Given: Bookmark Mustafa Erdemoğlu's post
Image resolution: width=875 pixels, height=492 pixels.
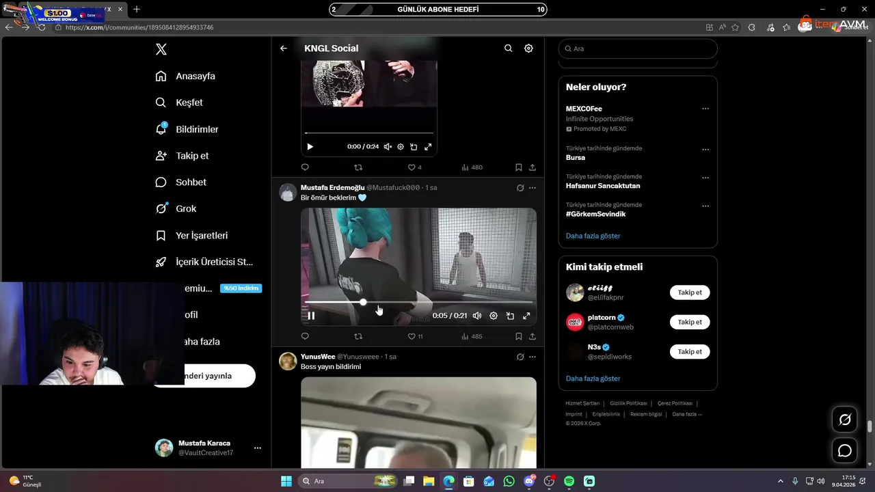Looking at the screenshot, I should click(519, 336).
